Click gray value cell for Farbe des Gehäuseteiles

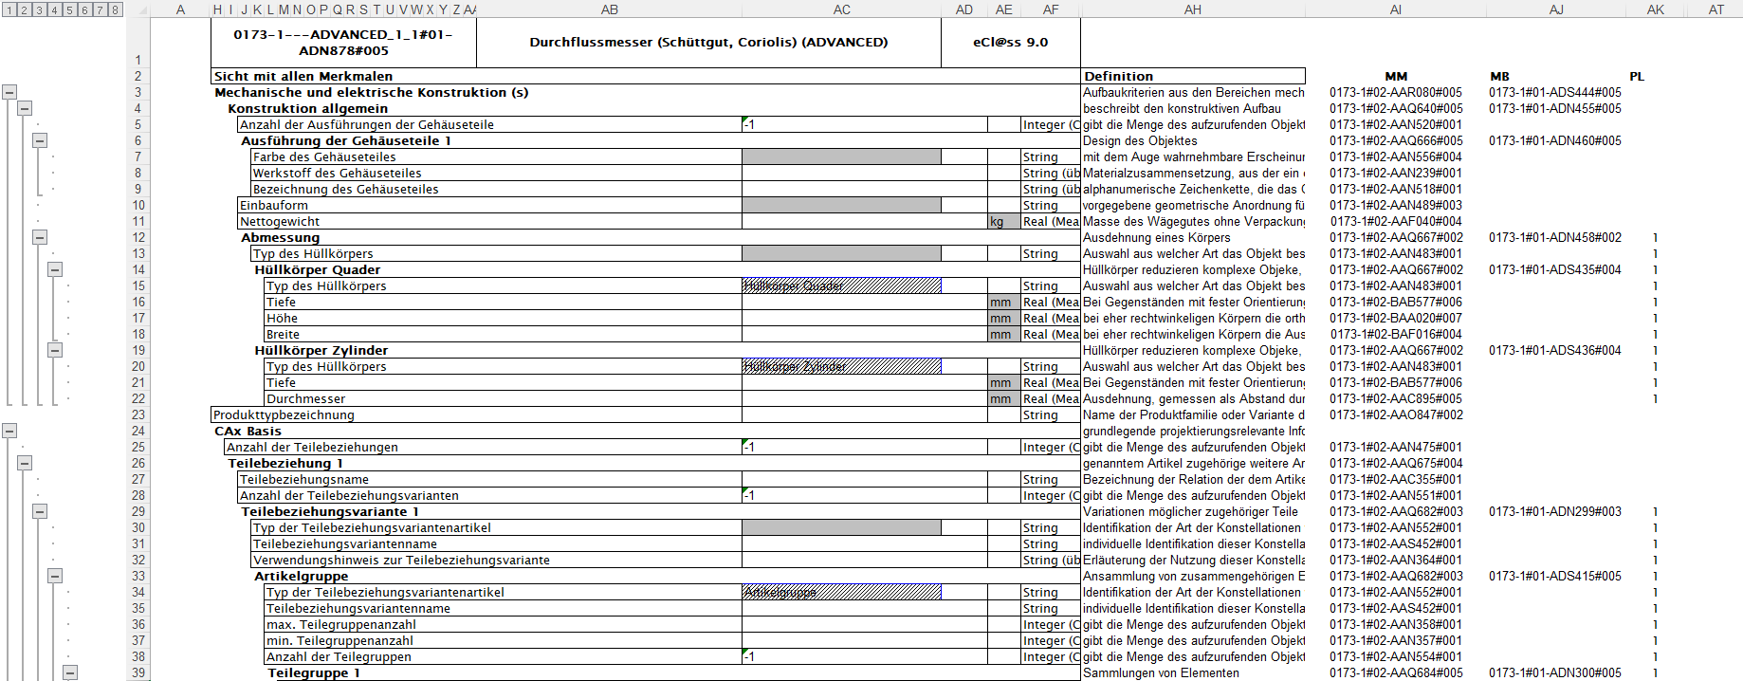(841, 156)
